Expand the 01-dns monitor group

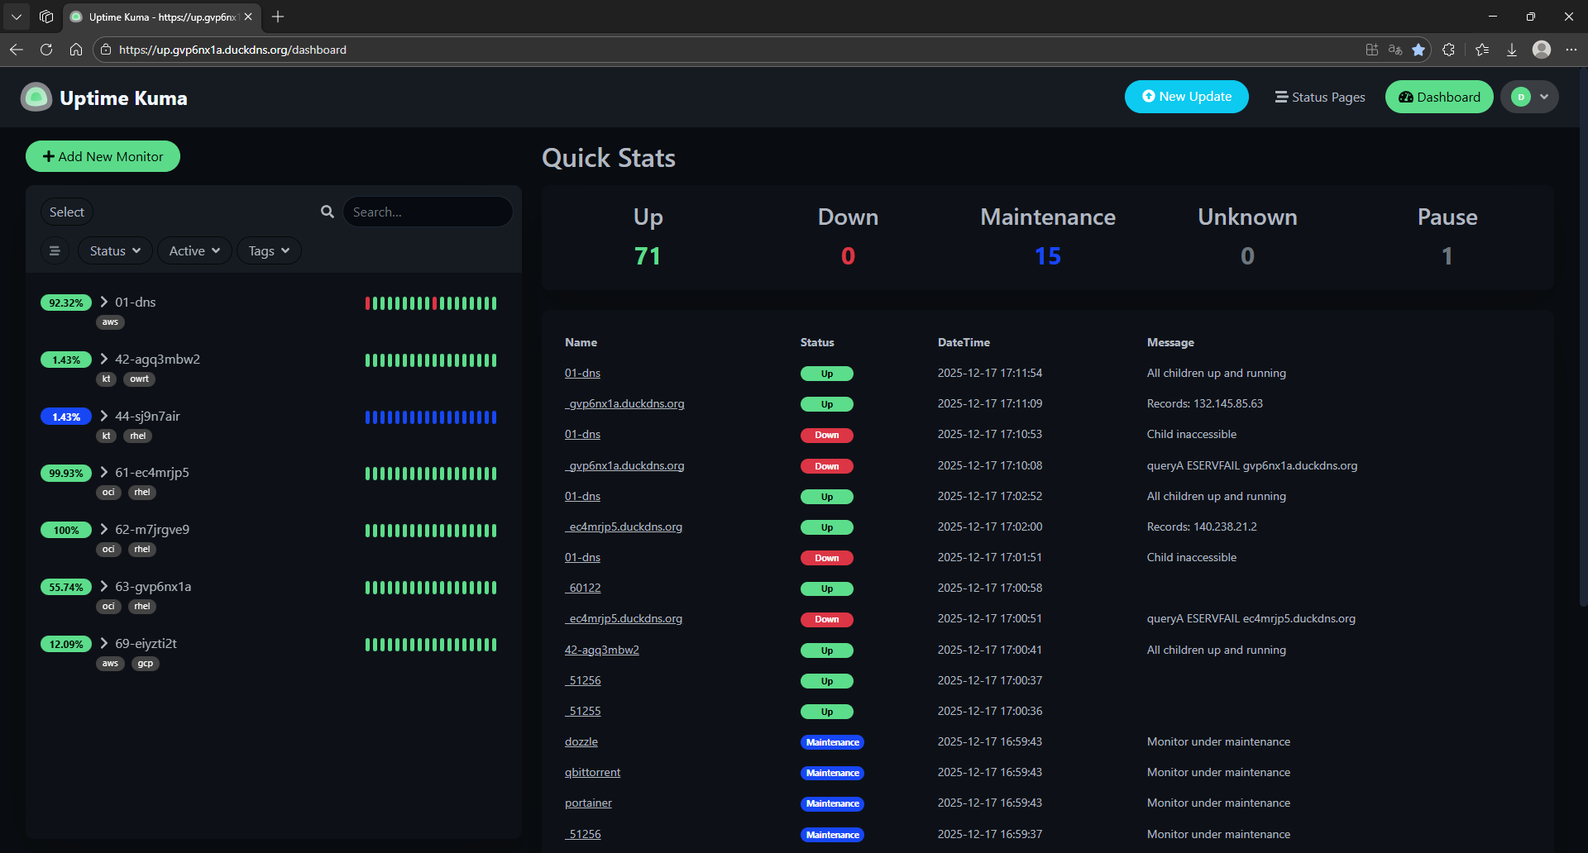[104, 302]
